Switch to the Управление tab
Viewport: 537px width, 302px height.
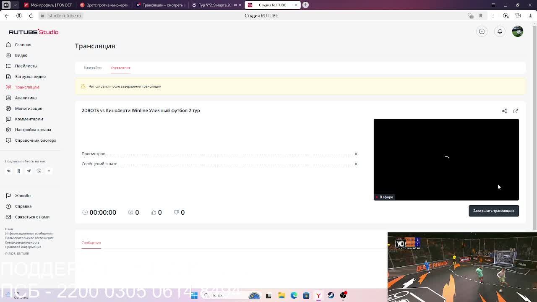click(x=120, y=68)
